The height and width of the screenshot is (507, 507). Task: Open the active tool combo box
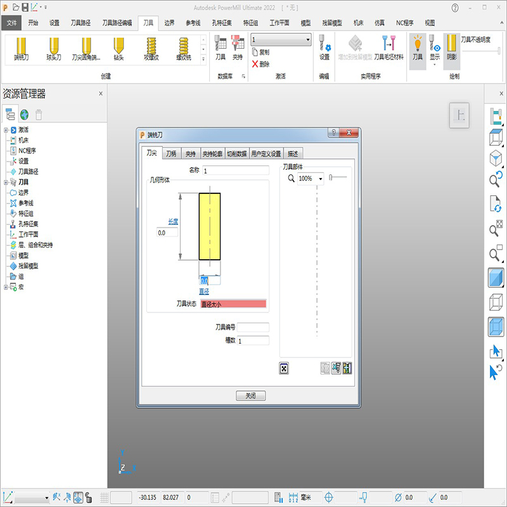281,40
